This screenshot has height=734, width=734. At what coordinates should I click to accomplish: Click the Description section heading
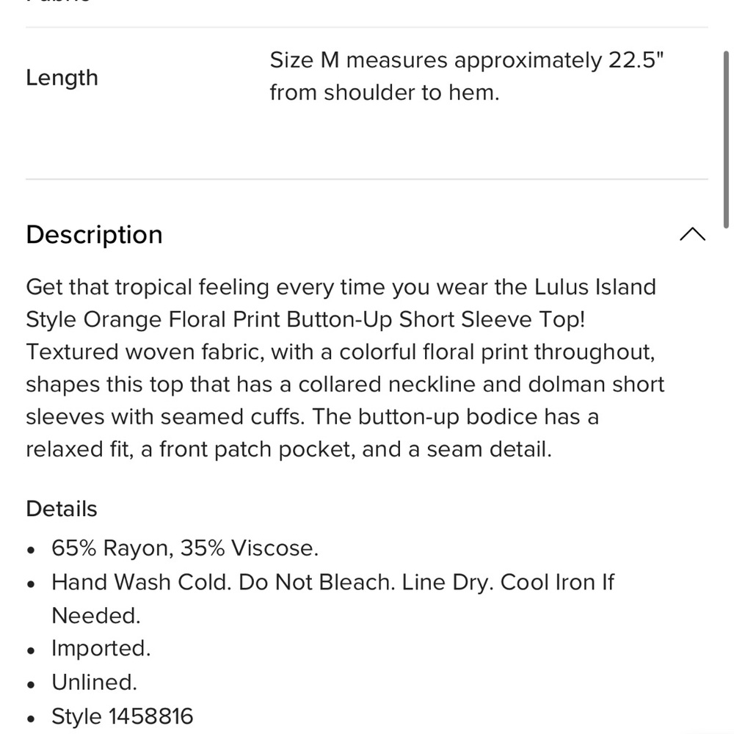coord(95,235)
